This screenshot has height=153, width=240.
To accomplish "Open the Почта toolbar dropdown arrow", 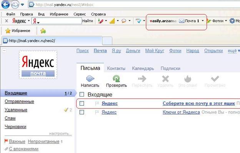I will click(x=203, y=21).
